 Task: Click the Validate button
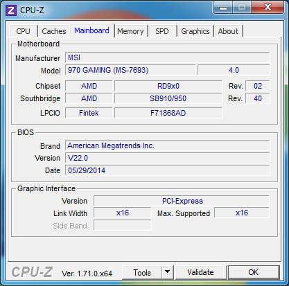tap(200, 272)
